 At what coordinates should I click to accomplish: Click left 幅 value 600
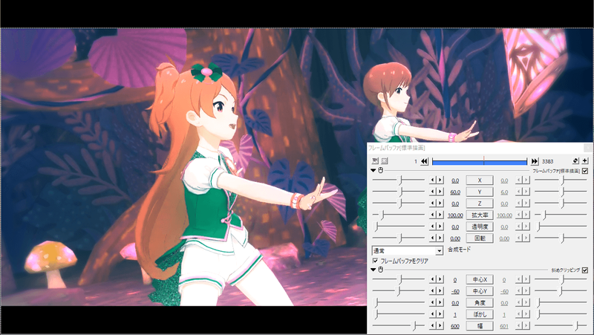(455, 326)
